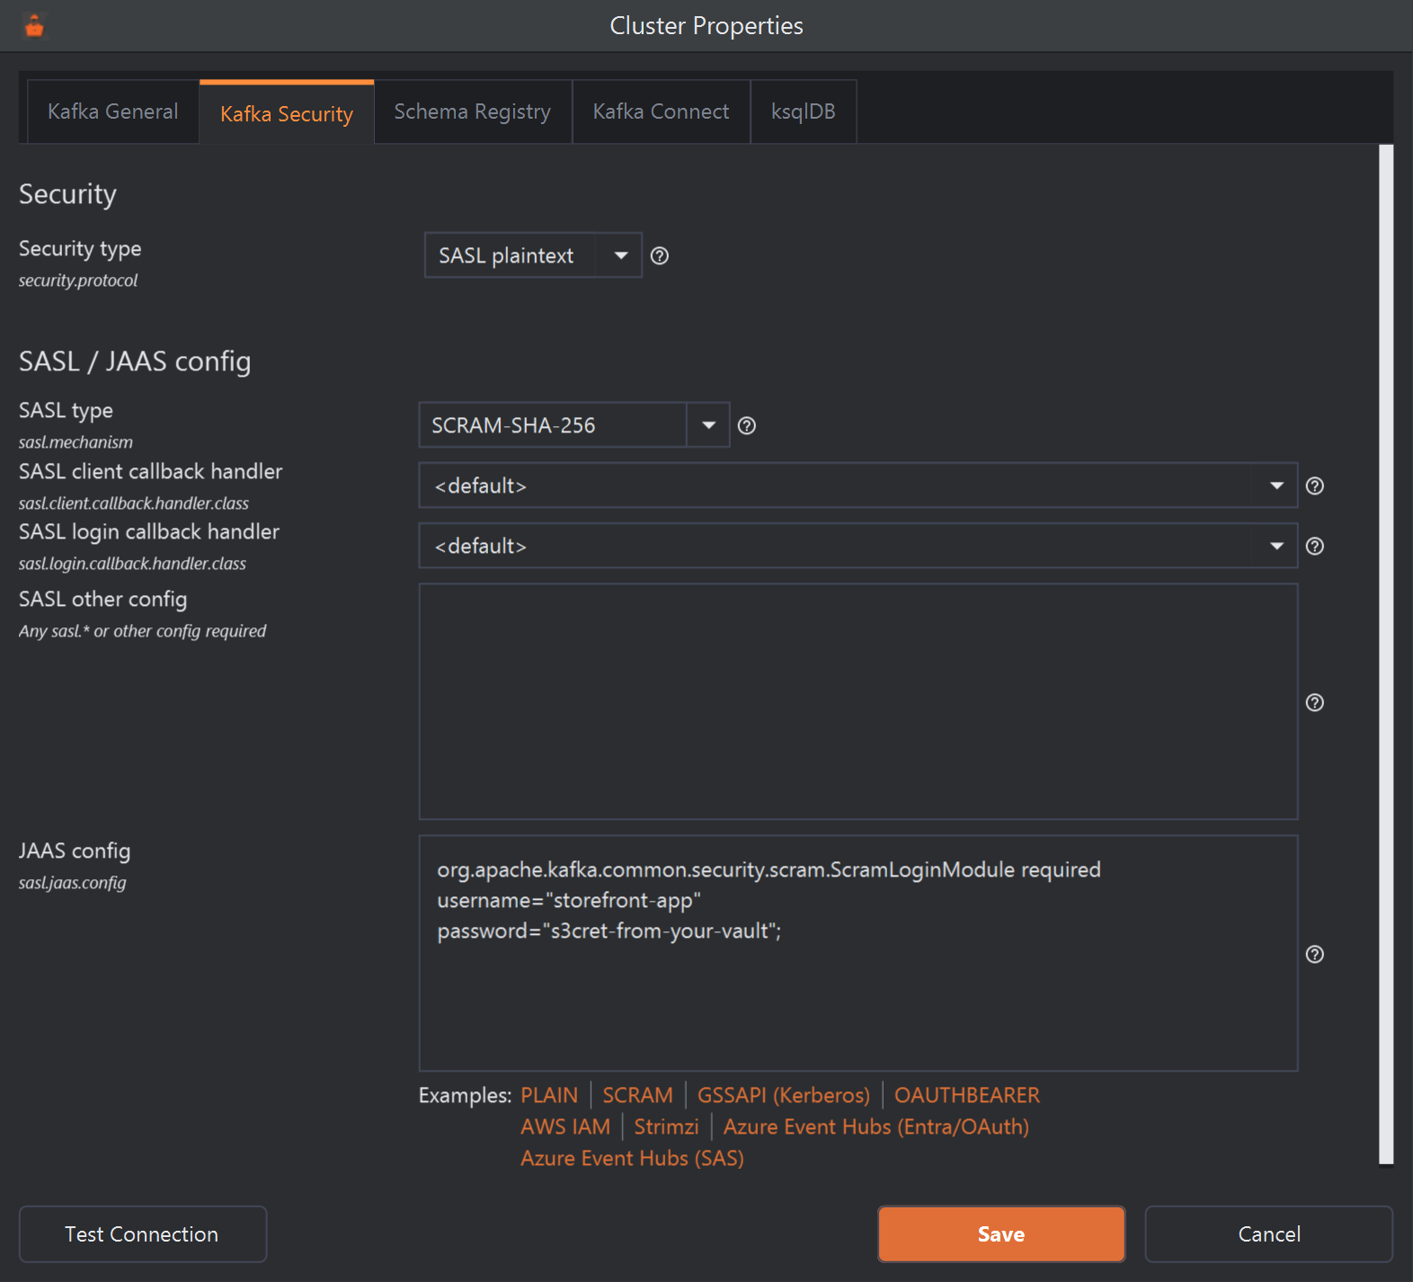
Task: Click Azure Event Hubs (SAS) example link
Action: coord(632,1158)
